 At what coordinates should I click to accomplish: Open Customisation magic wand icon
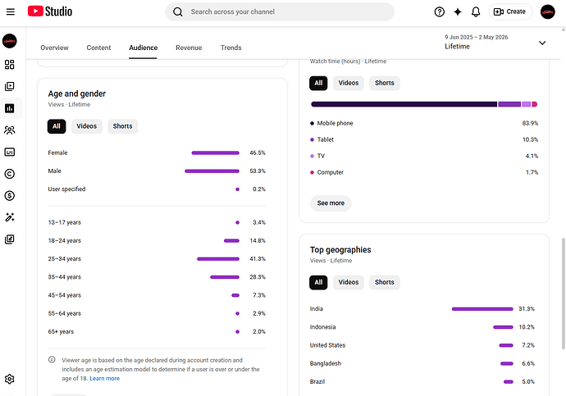[10, 217]
